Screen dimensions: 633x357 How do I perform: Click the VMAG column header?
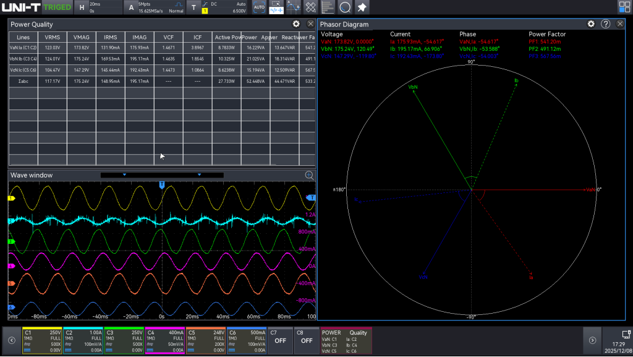tap(82, 37)
